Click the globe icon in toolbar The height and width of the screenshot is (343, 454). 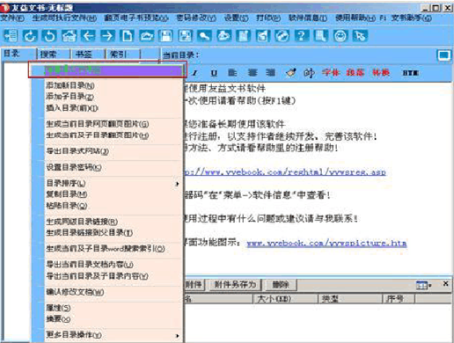point(282,36)
